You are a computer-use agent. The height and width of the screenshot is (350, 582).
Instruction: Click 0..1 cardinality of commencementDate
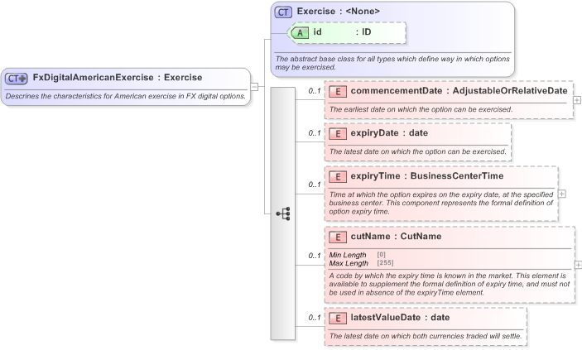point(315,91)
